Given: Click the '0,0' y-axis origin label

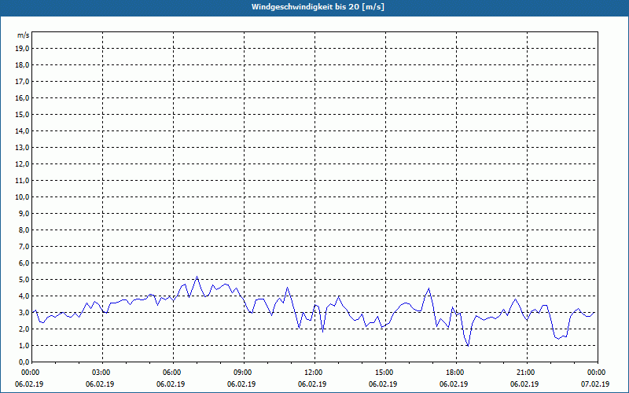Looking at the screenshot, I should pyautogui.click(x=24, y=362).
